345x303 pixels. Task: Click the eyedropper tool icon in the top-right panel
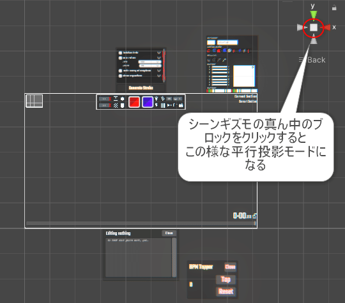pos(224,60)
